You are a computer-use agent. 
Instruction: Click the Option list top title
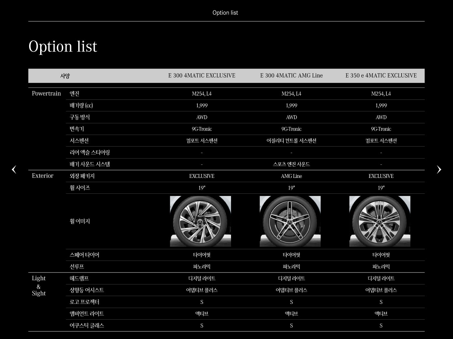(x=225, y=13)
